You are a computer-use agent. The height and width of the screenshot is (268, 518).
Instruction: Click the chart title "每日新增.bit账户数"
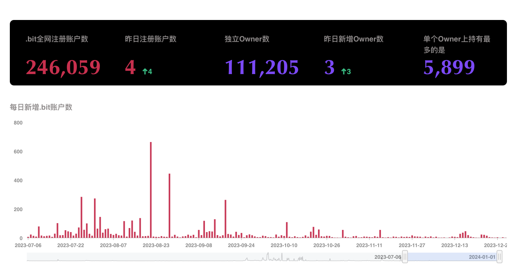click(x=41, y=107)
